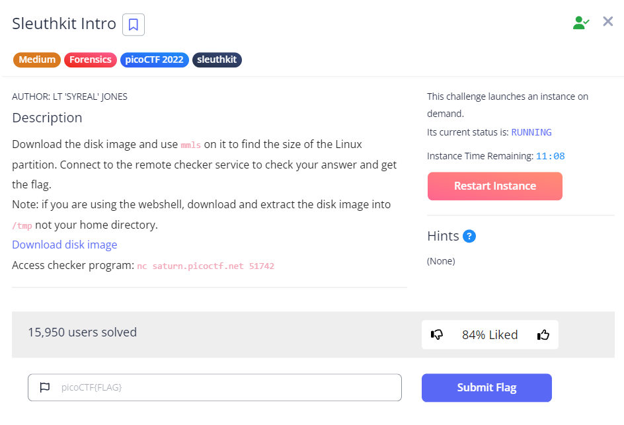Click the thumbs down dislike icon
Viewport: 624px width, 425px height.
pyautogui.click(x=437, y=334)
